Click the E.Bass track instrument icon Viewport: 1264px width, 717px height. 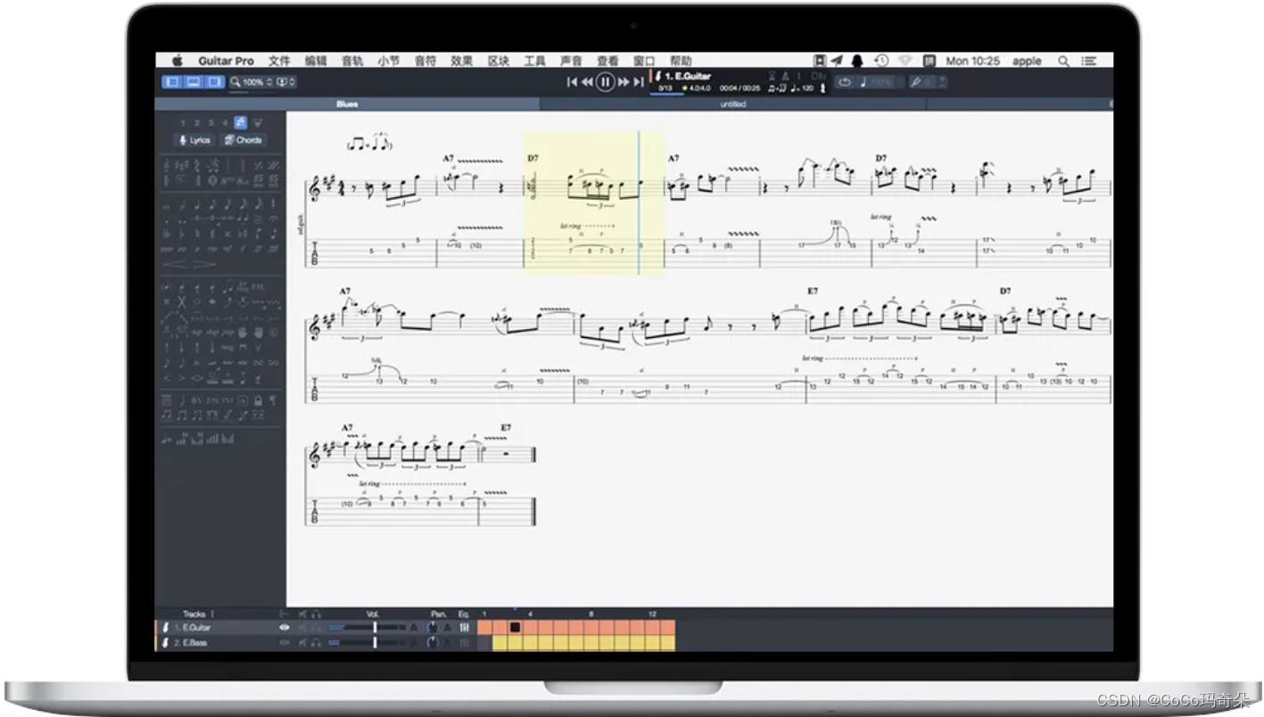coord(165,643)
